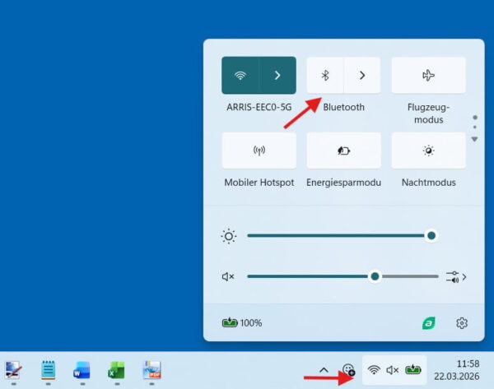Open Word from the taskbar
Viewport: 494px width, 389px height.
[x=82, y=370]
